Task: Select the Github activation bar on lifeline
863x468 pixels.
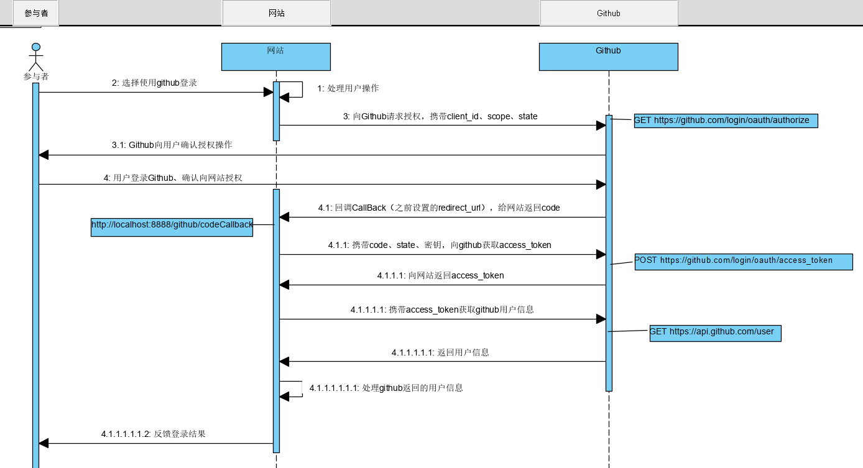Action: point(609,253)
